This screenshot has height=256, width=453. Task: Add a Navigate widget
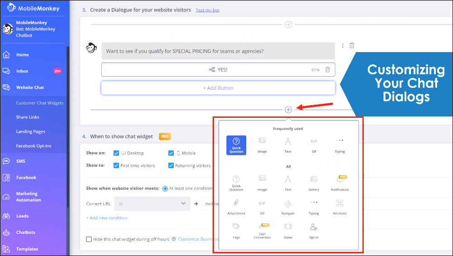288,207
